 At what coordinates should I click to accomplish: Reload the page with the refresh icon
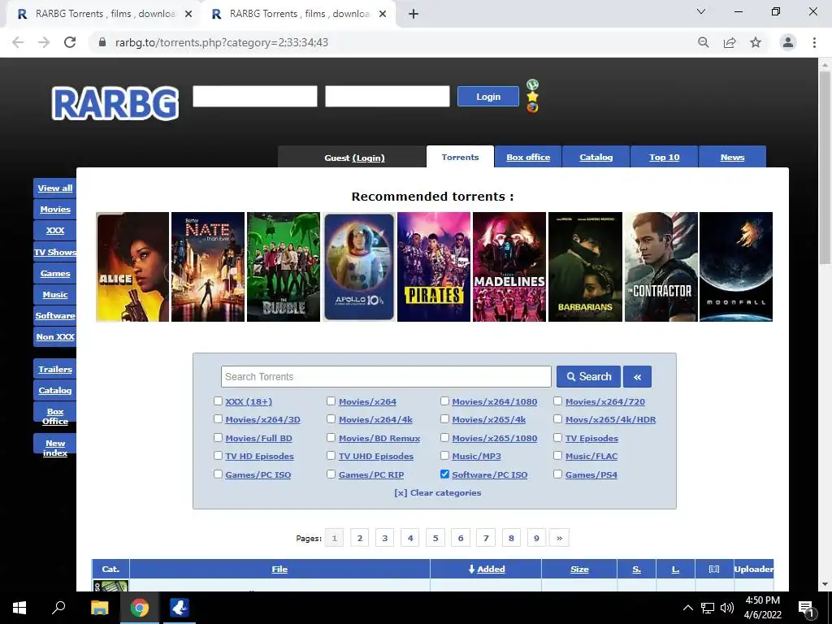pos(70,42)
